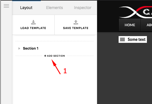The height and width of the screenshot is (104, 152).
Task: Click the Some text label in preview
Action: pos(136,39)
